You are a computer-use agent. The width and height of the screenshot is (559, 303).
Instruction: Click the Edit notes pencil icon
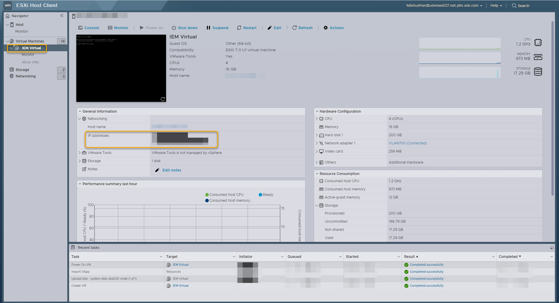[x=157, y=170]
